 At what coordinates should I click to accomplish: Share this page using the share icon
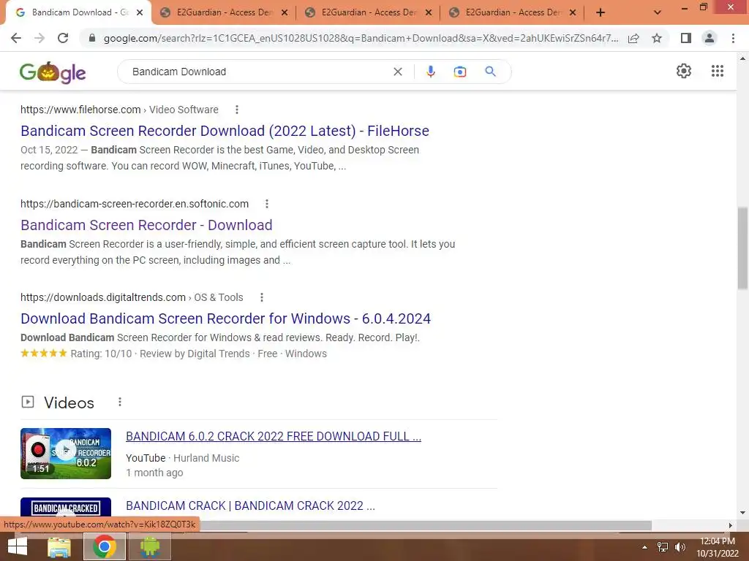[633, 38]
